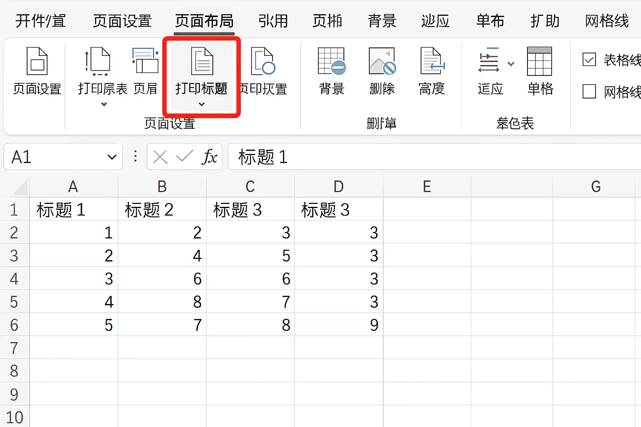
Task: Select the 张用 ribbon tab
Action: (x=273, y=22)
